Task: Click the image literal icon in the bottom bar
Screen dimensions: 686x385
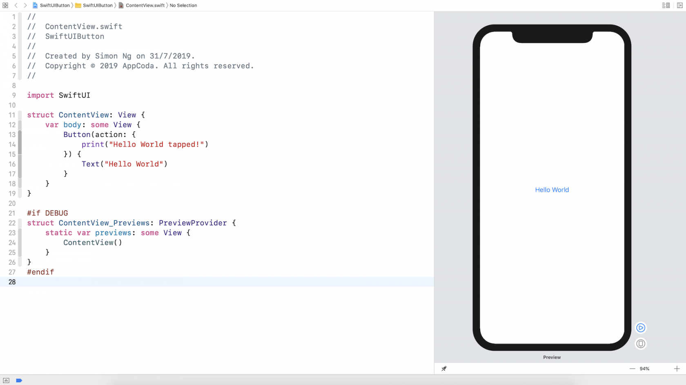Action: (x=6, y=381)
